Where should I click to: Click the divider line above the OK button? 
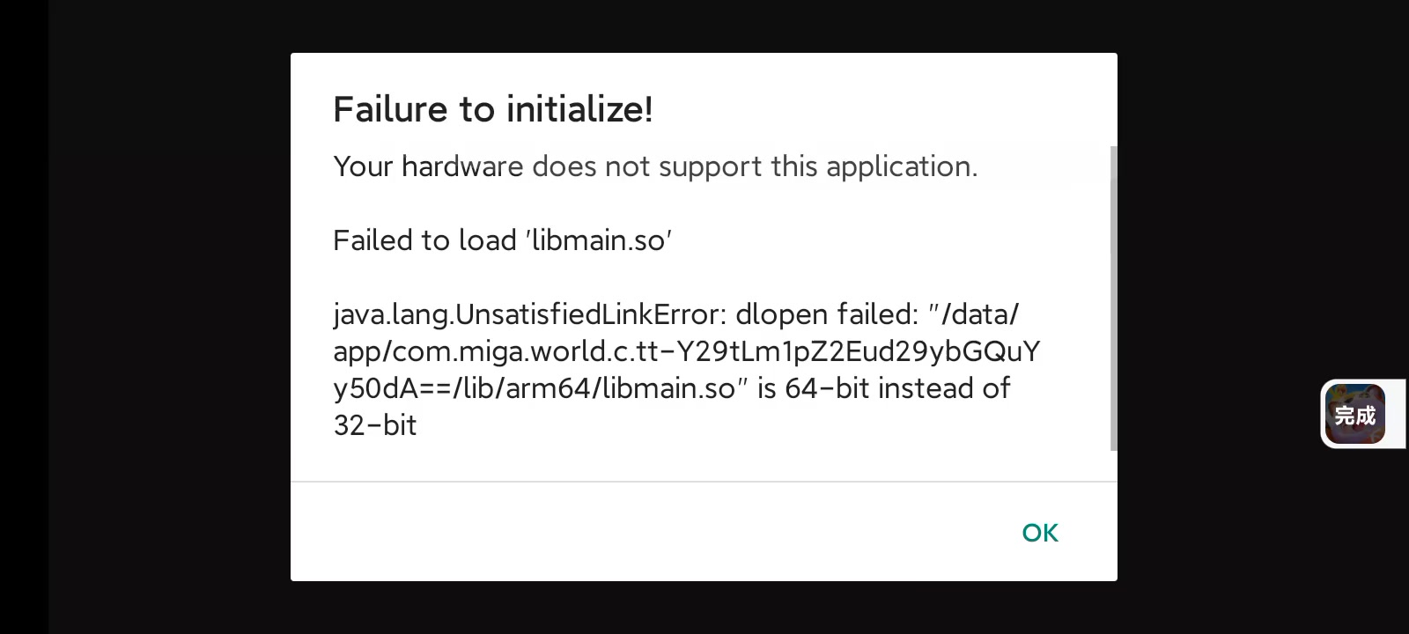coord(704,482)
